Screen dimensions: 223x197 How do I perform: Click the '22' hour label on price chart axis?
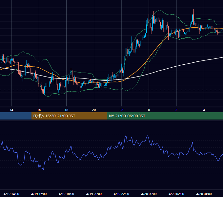point(121,110)
